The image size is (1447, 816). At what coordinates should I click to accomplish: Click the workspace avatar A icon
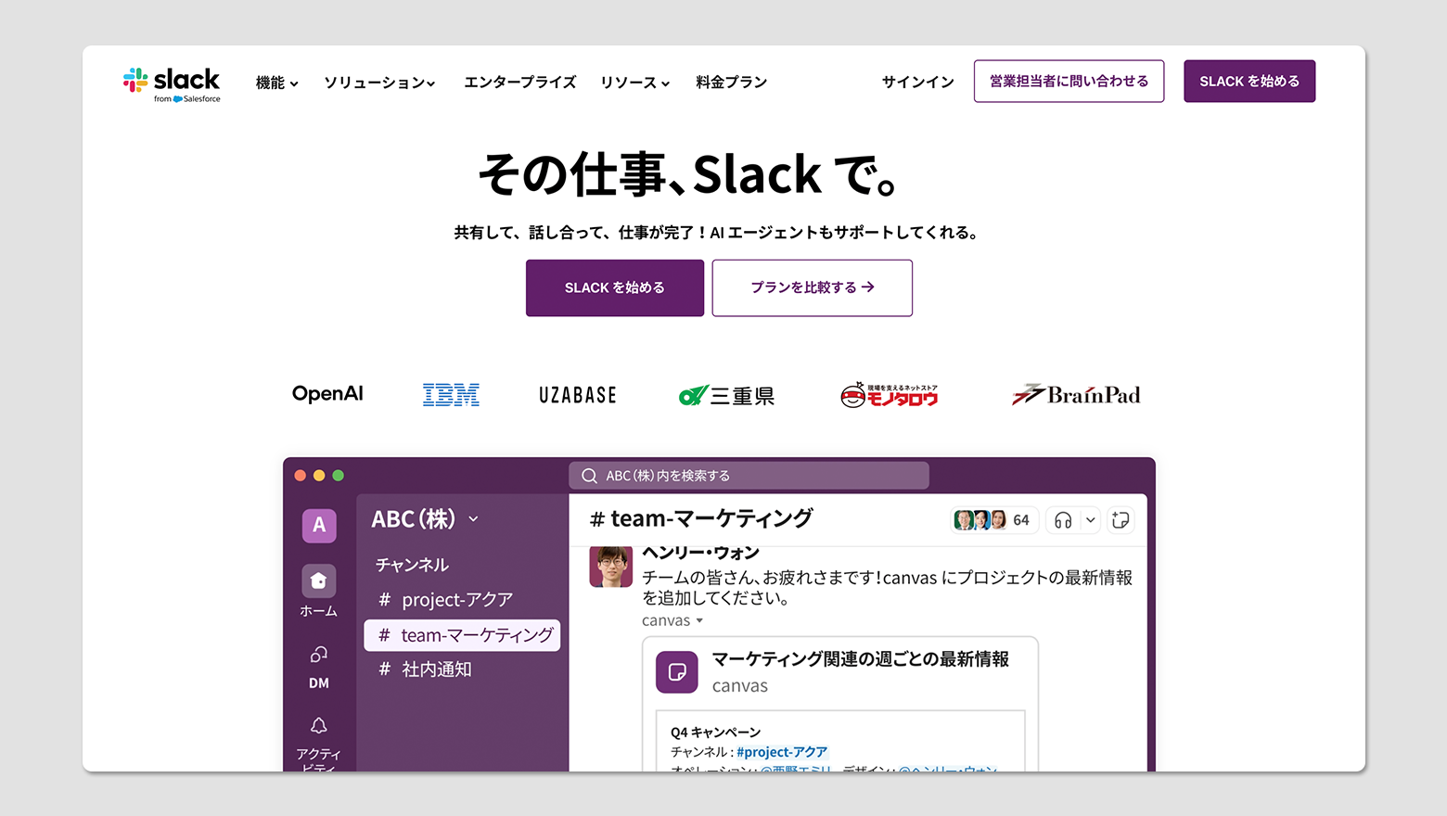[319, 526]
